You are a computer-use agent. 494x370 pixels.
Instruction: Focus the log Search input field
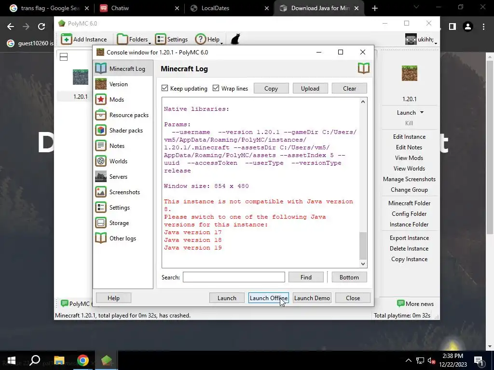[234, 277]
